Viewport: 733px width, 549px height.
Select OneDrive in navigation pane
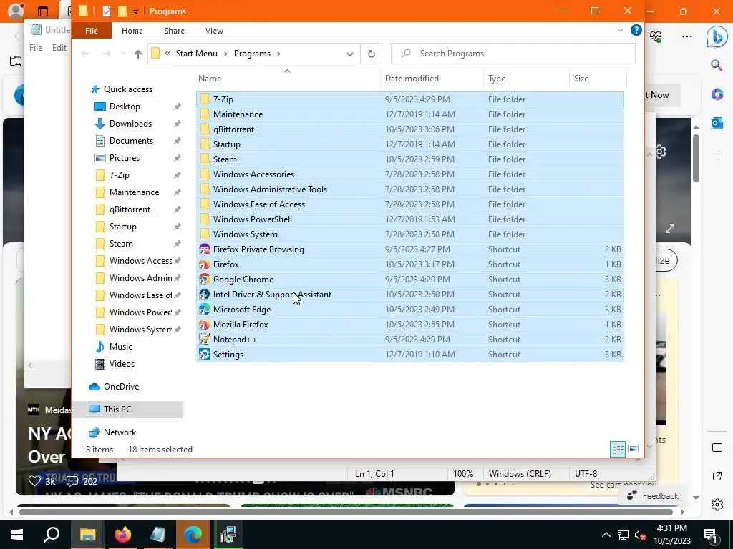pos(121,387)
